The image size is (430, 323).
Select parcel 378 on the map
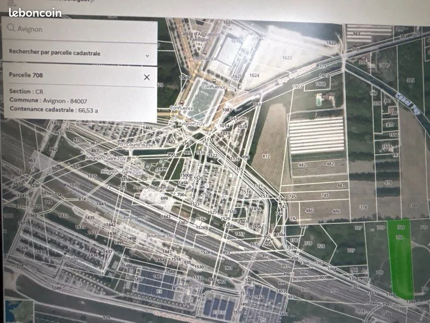pos(363,207)
